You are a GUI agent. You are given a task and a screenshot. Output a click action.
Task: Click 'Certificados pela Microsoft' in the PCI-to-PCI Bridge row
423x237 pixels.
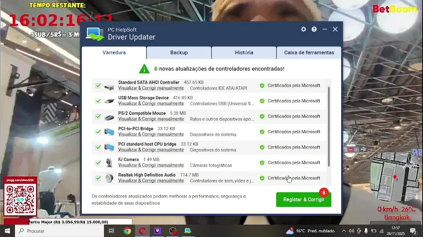click(294, 132)
